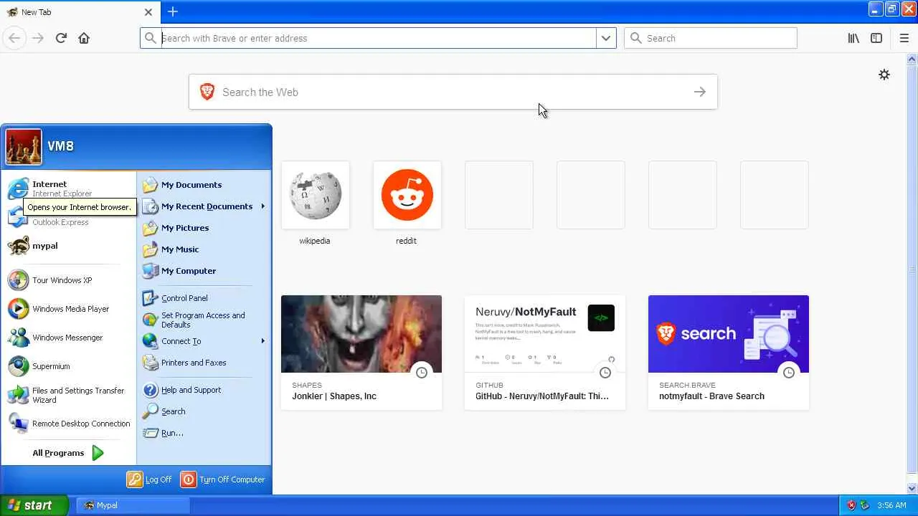Click the page vertical scrollbar
This screenshot has width=918, height=516.
pos(912,273)
